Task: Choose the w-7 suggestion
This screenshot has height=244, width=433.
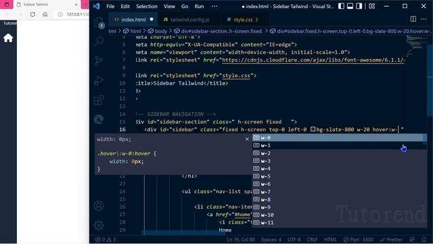Action: 340,192
